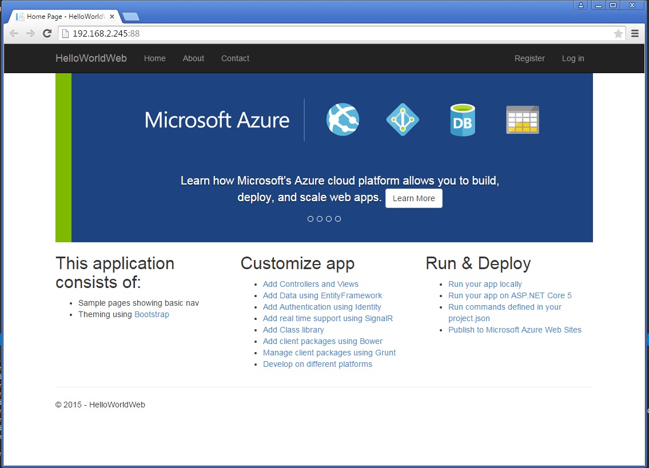Image resolution: width=649 pixels, height=468 pixels.
Task: Click the browser forward arrow
Action: click(31, 34)
